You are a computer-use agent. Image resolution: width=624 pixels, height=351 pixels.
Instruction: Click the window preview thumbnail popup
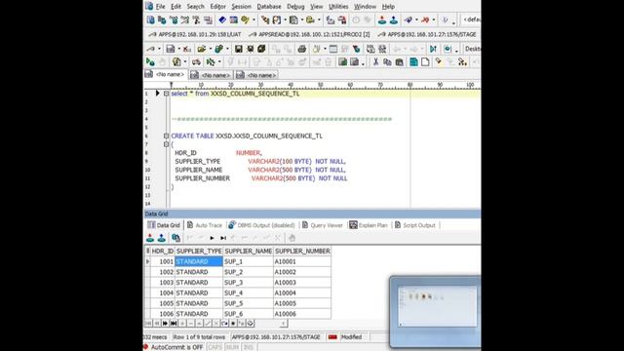coord(436,311)
